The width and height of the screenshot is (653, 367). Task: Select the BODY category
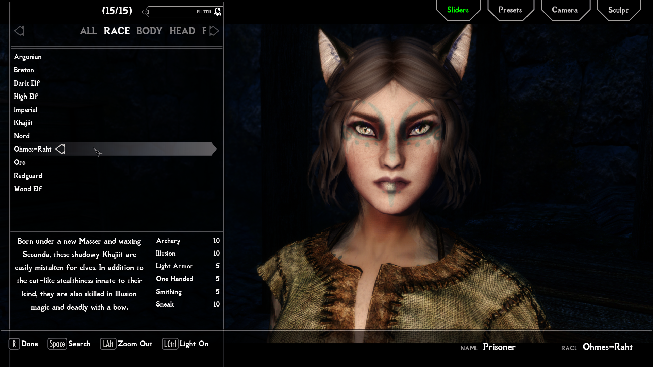pos(149,31)
